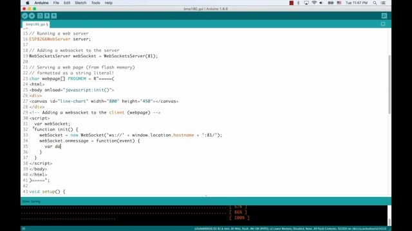Click the closing </script> tag line

[41, 163]
